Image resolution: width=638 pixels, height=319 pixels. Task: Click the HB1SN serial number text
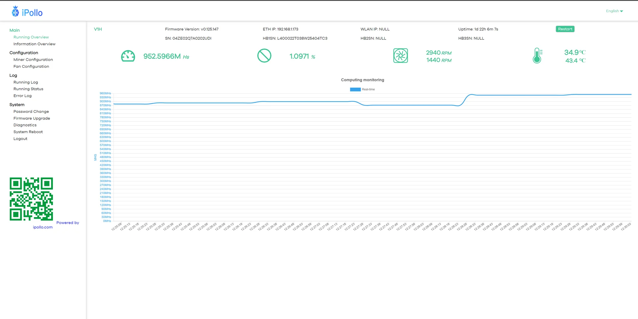295,38
